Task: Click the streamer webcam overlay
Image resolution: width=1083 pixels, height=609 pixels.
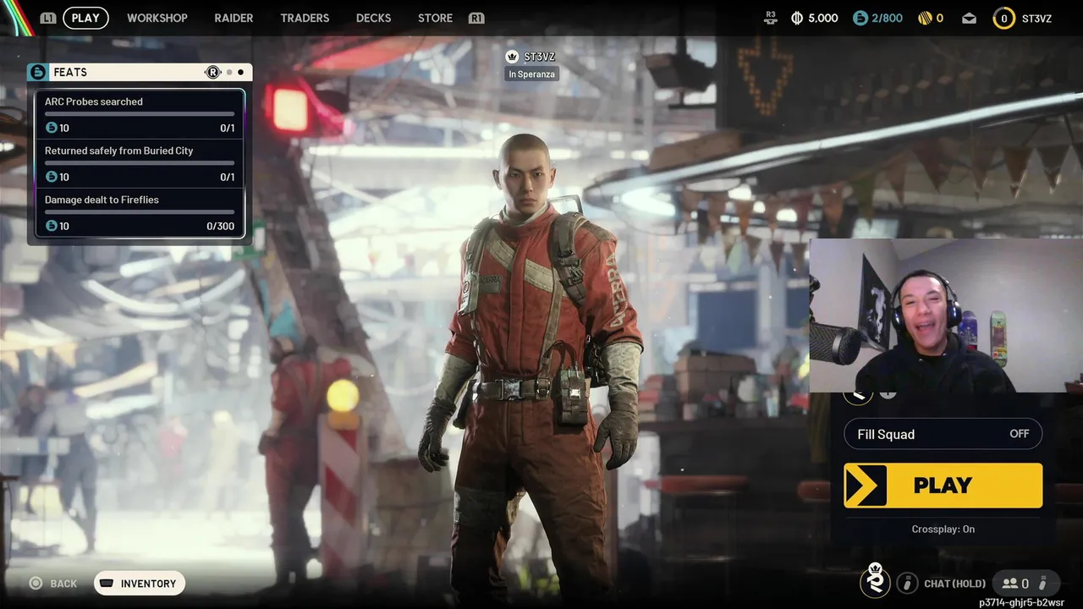Action: pos(946,315)
